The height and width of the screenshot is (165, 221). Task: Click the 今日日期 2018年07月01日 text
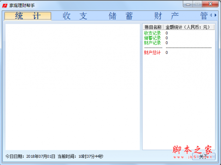tap(30, 157)
